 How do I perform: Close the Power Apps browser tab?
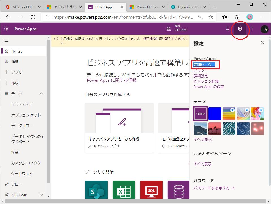point(122,7)
